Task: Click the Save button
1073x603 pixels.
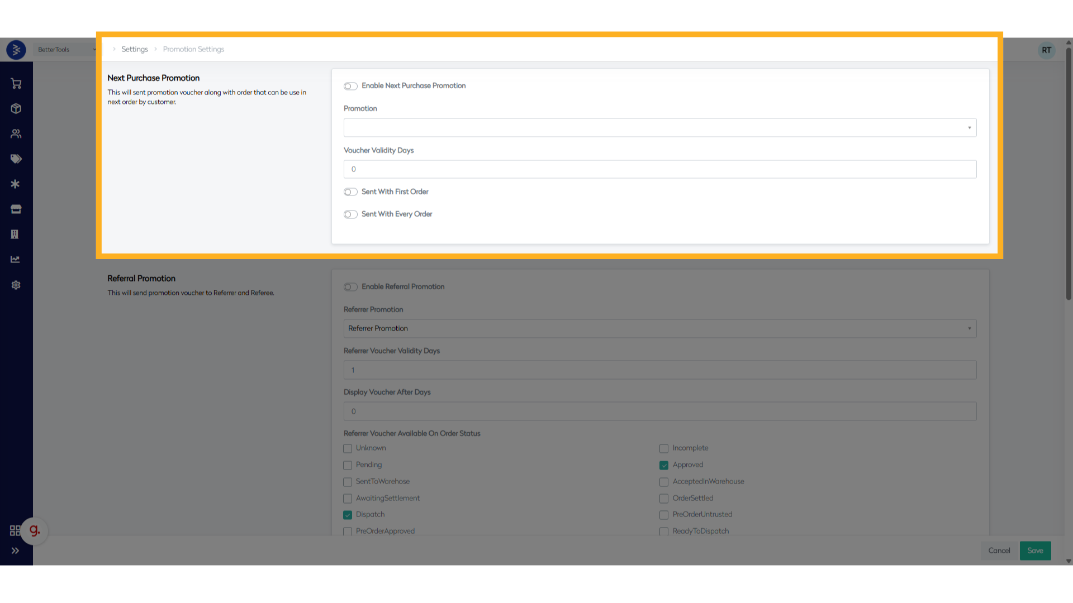Action: (1035, 551)
